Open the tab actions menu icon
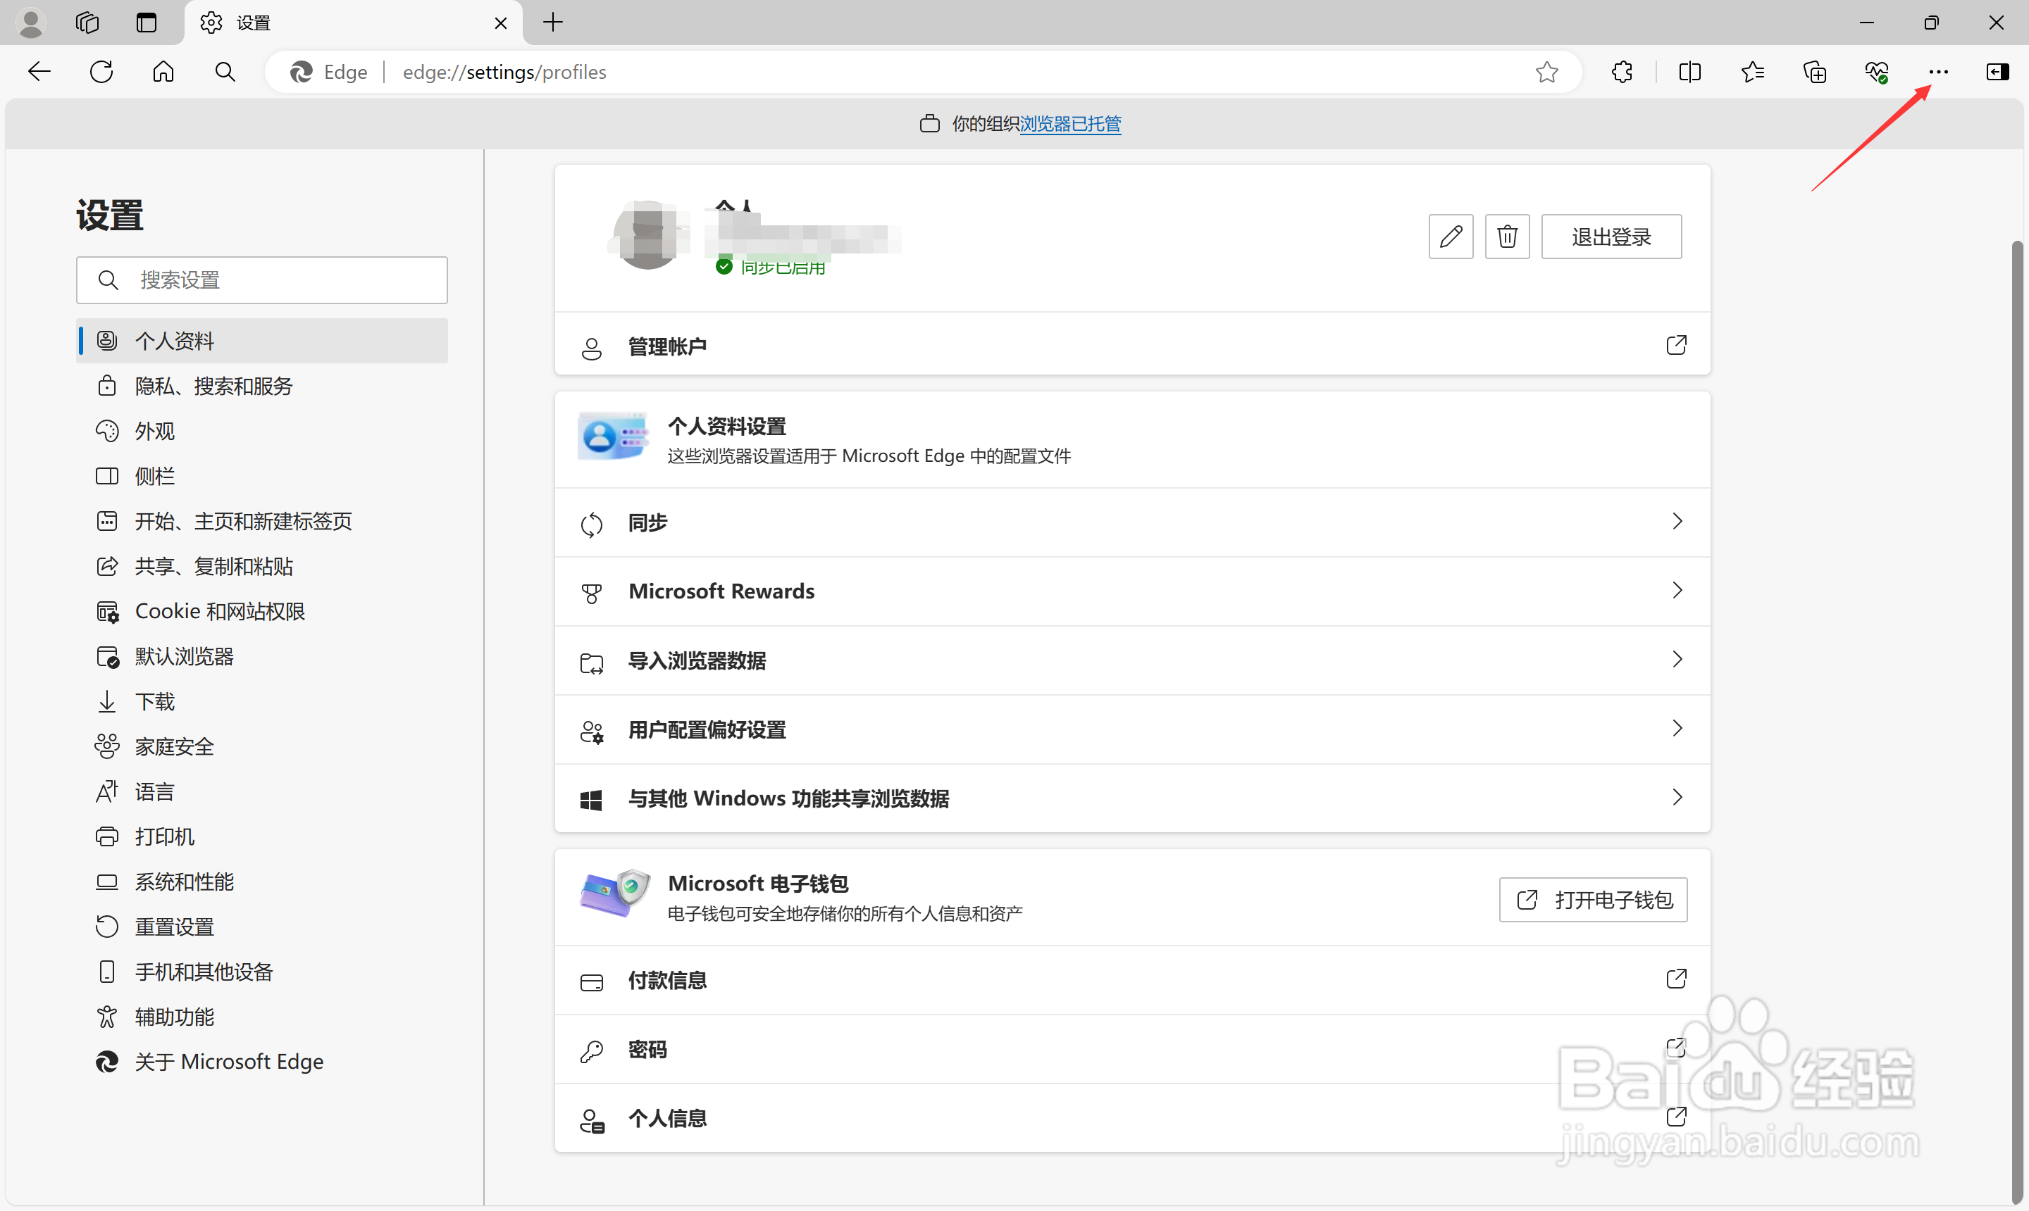Screen dimensions: 2029x1211 pos(146,22)
